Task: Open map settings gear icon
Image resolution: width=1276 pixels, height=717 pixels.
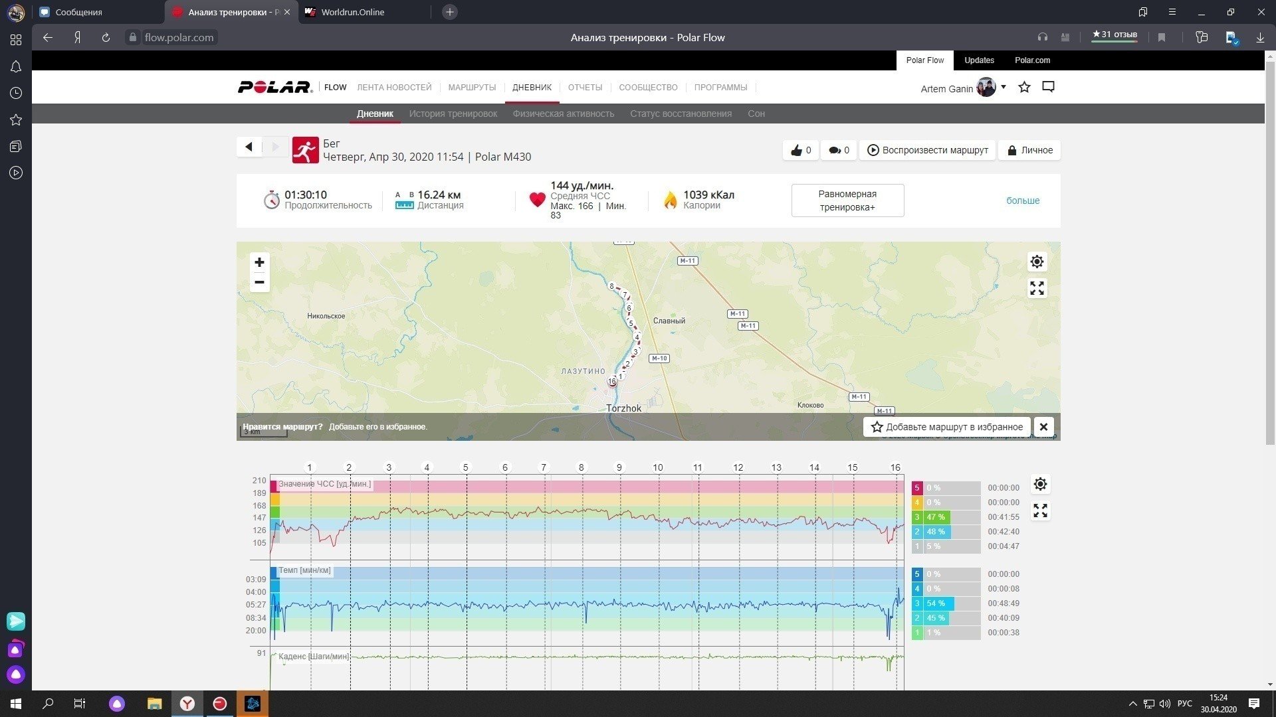Action: coord(1037,262)
